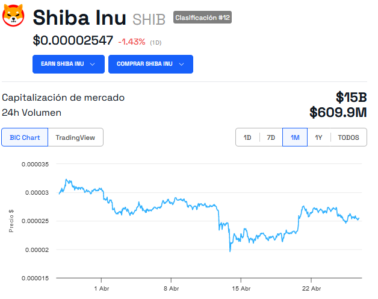Select the 1D time range

click(x=247, y=137)
